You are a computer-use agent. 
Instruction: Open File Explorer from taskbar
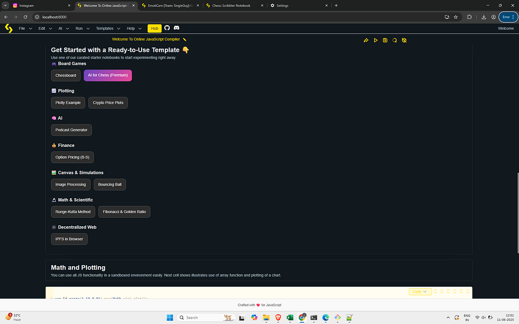pyautogui.click(x=266, y=318)
